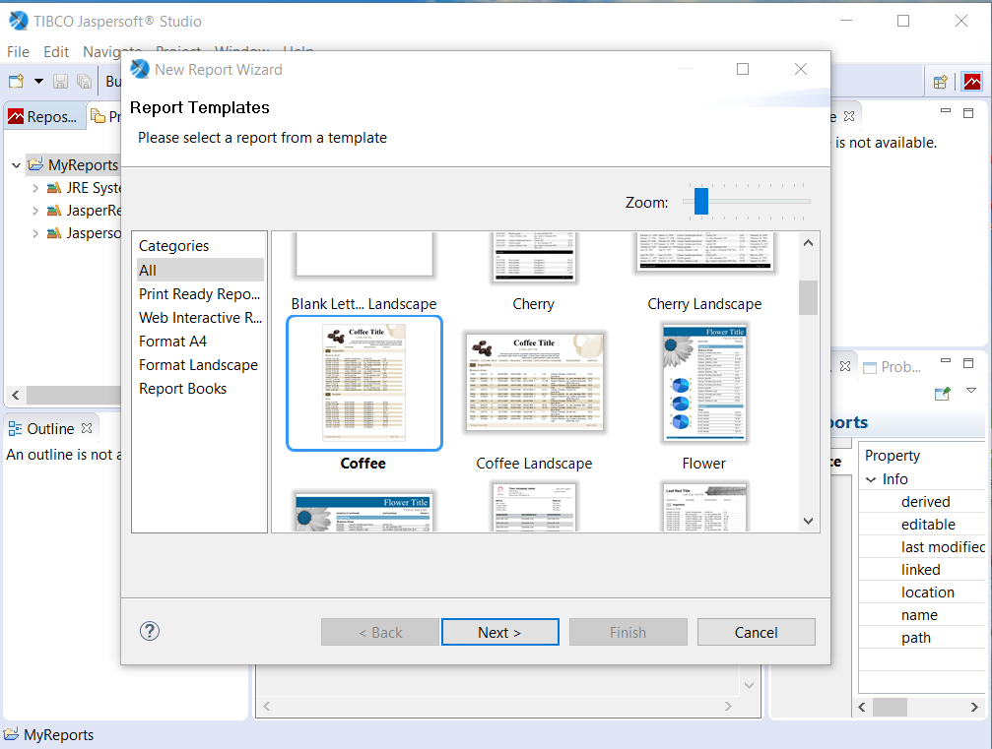Click the template list scrollbar down arrow
The height and width of the screenshot is (749, 992).
[x=808, y=520]
